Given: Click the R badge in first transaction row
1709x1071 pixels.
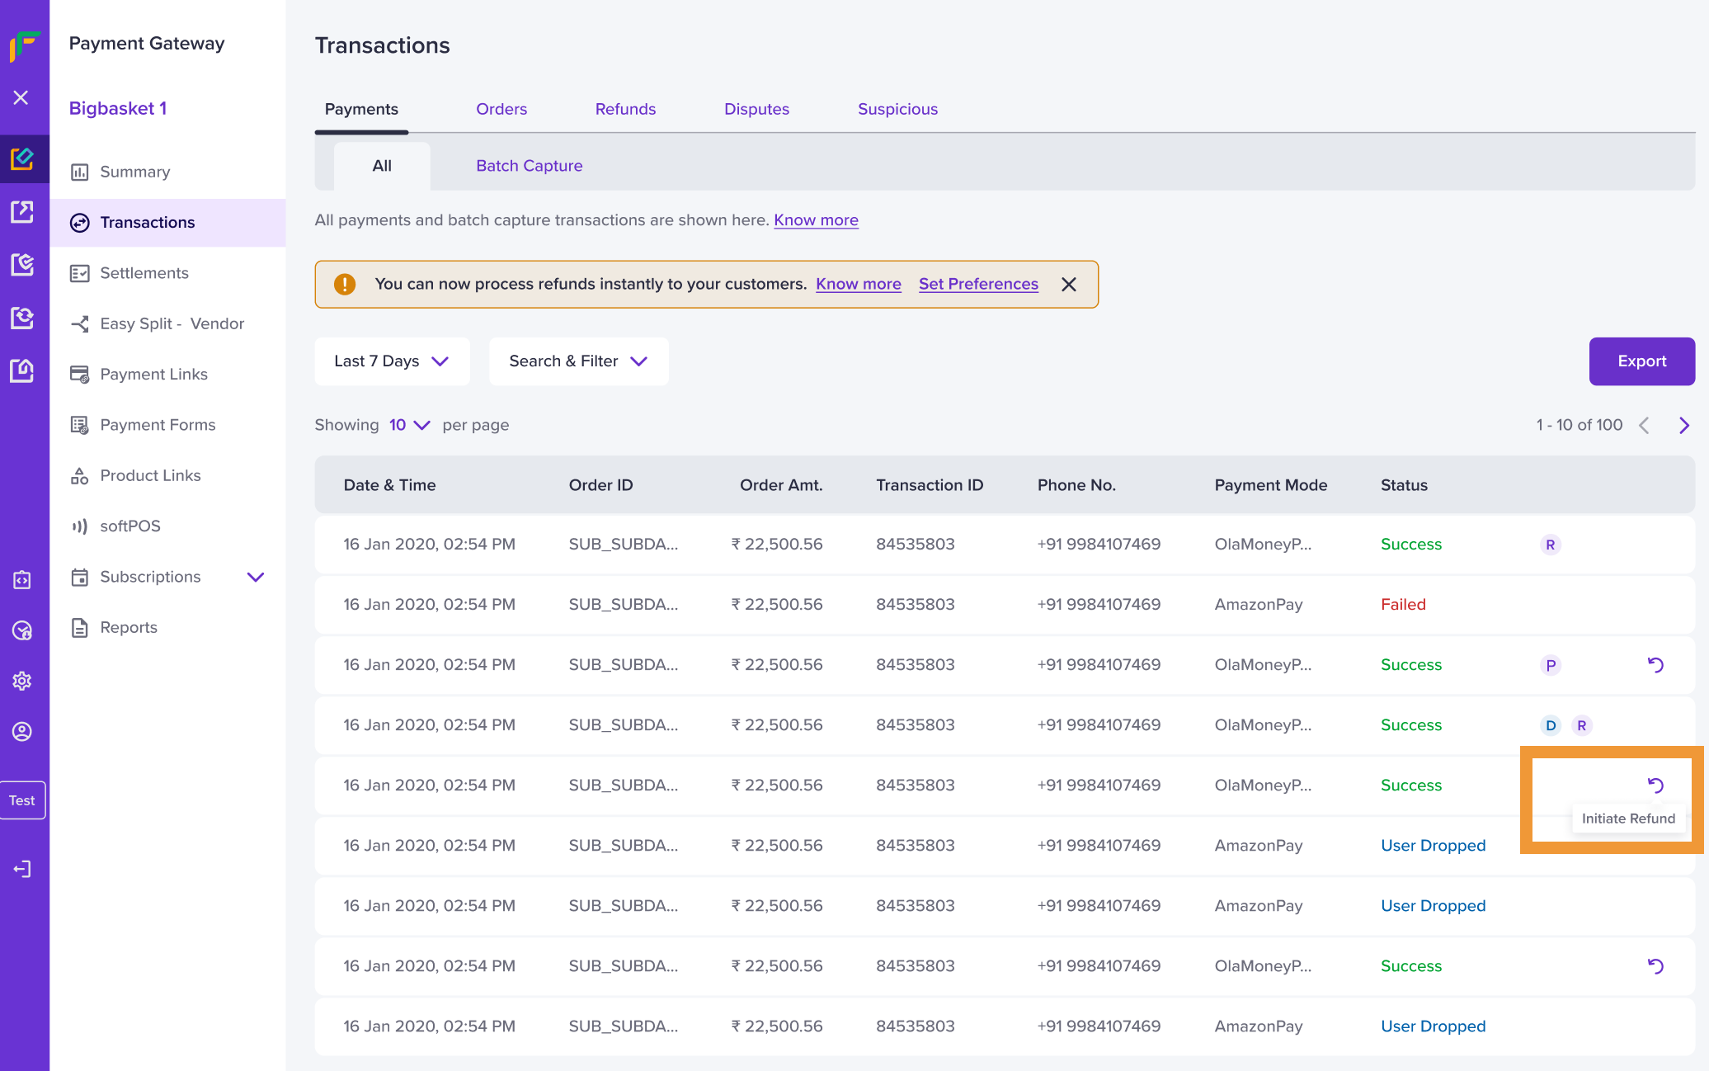Looking at the screenshot, I should pyautogui.click(x=1550, y=545).
